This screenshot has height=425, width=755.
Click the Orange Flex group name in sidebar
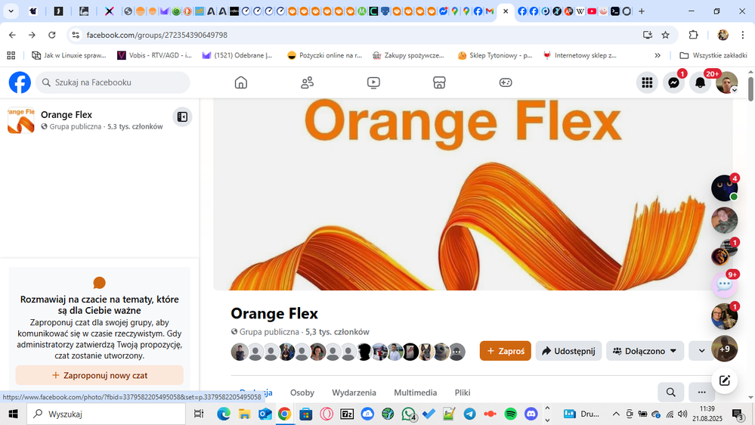67,114
